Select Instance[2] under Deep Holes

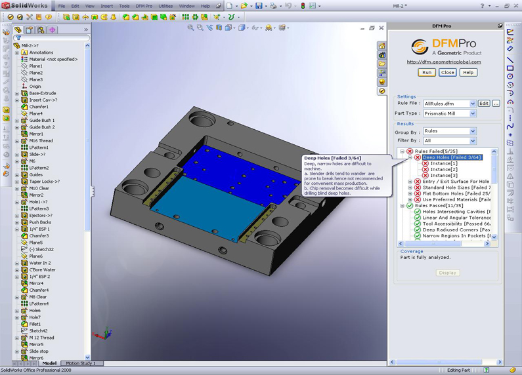tap(444, 170)
